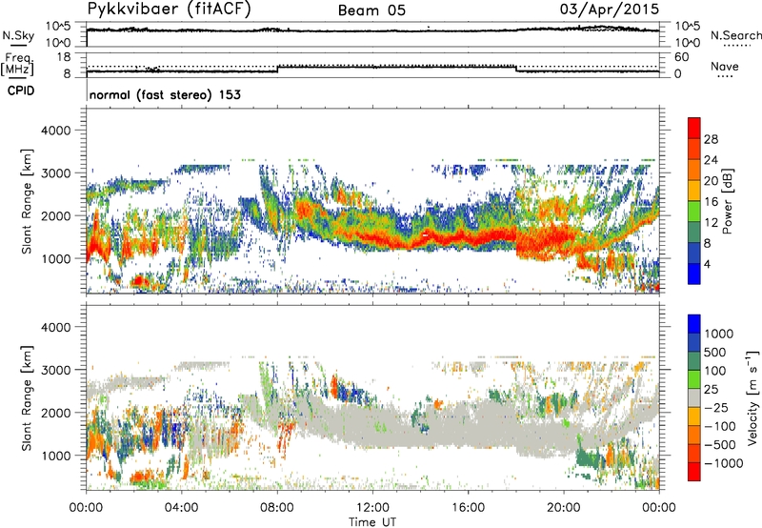Click "Slant Range [km]" label of velocity panel
The height and width of the screenshot is (528, 762).
click(x=27, y=398)
